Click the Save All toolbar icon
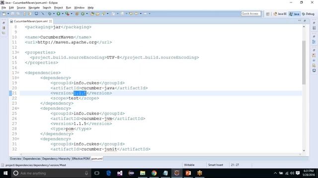The height and width of the screenshot is (178, 318). click(x=18, y=14)
